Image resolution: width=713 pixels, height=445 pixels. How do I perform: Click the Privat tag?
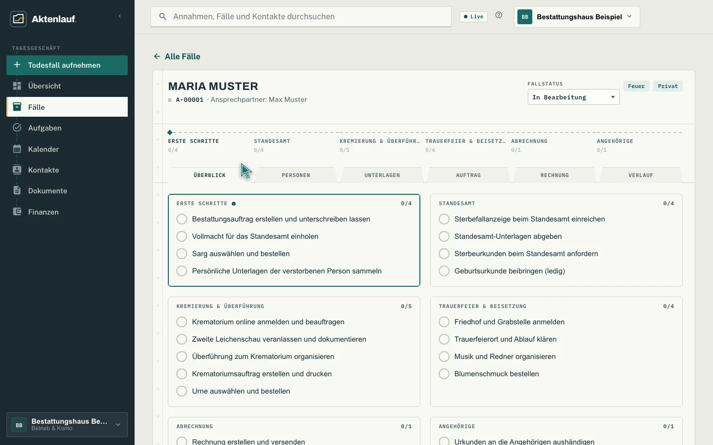pyautogui.click(x=668, y=86)
